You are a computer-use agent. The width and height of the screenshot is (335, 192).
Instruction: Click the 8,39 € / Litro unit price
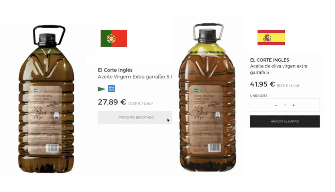click(288, 85)
